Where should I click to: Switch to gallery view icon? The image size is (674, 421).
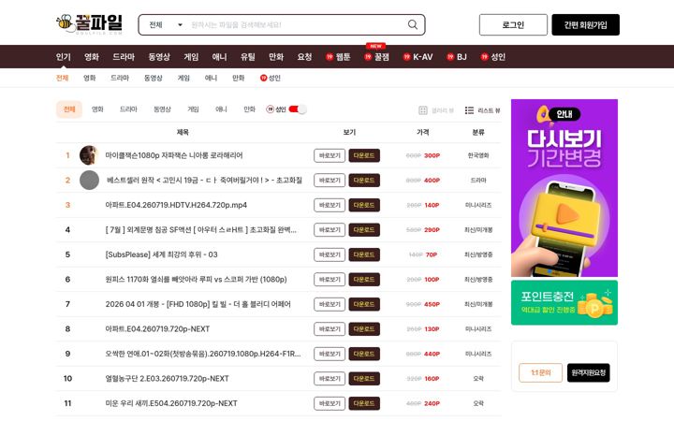pyautogui.click(x=423, y=110)
